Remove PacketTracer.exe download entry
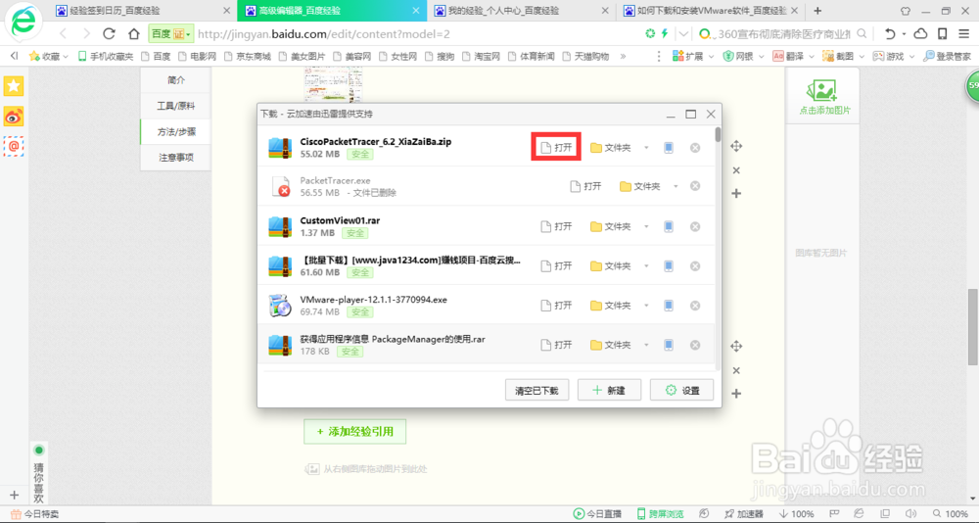 (x=695, y=186)
